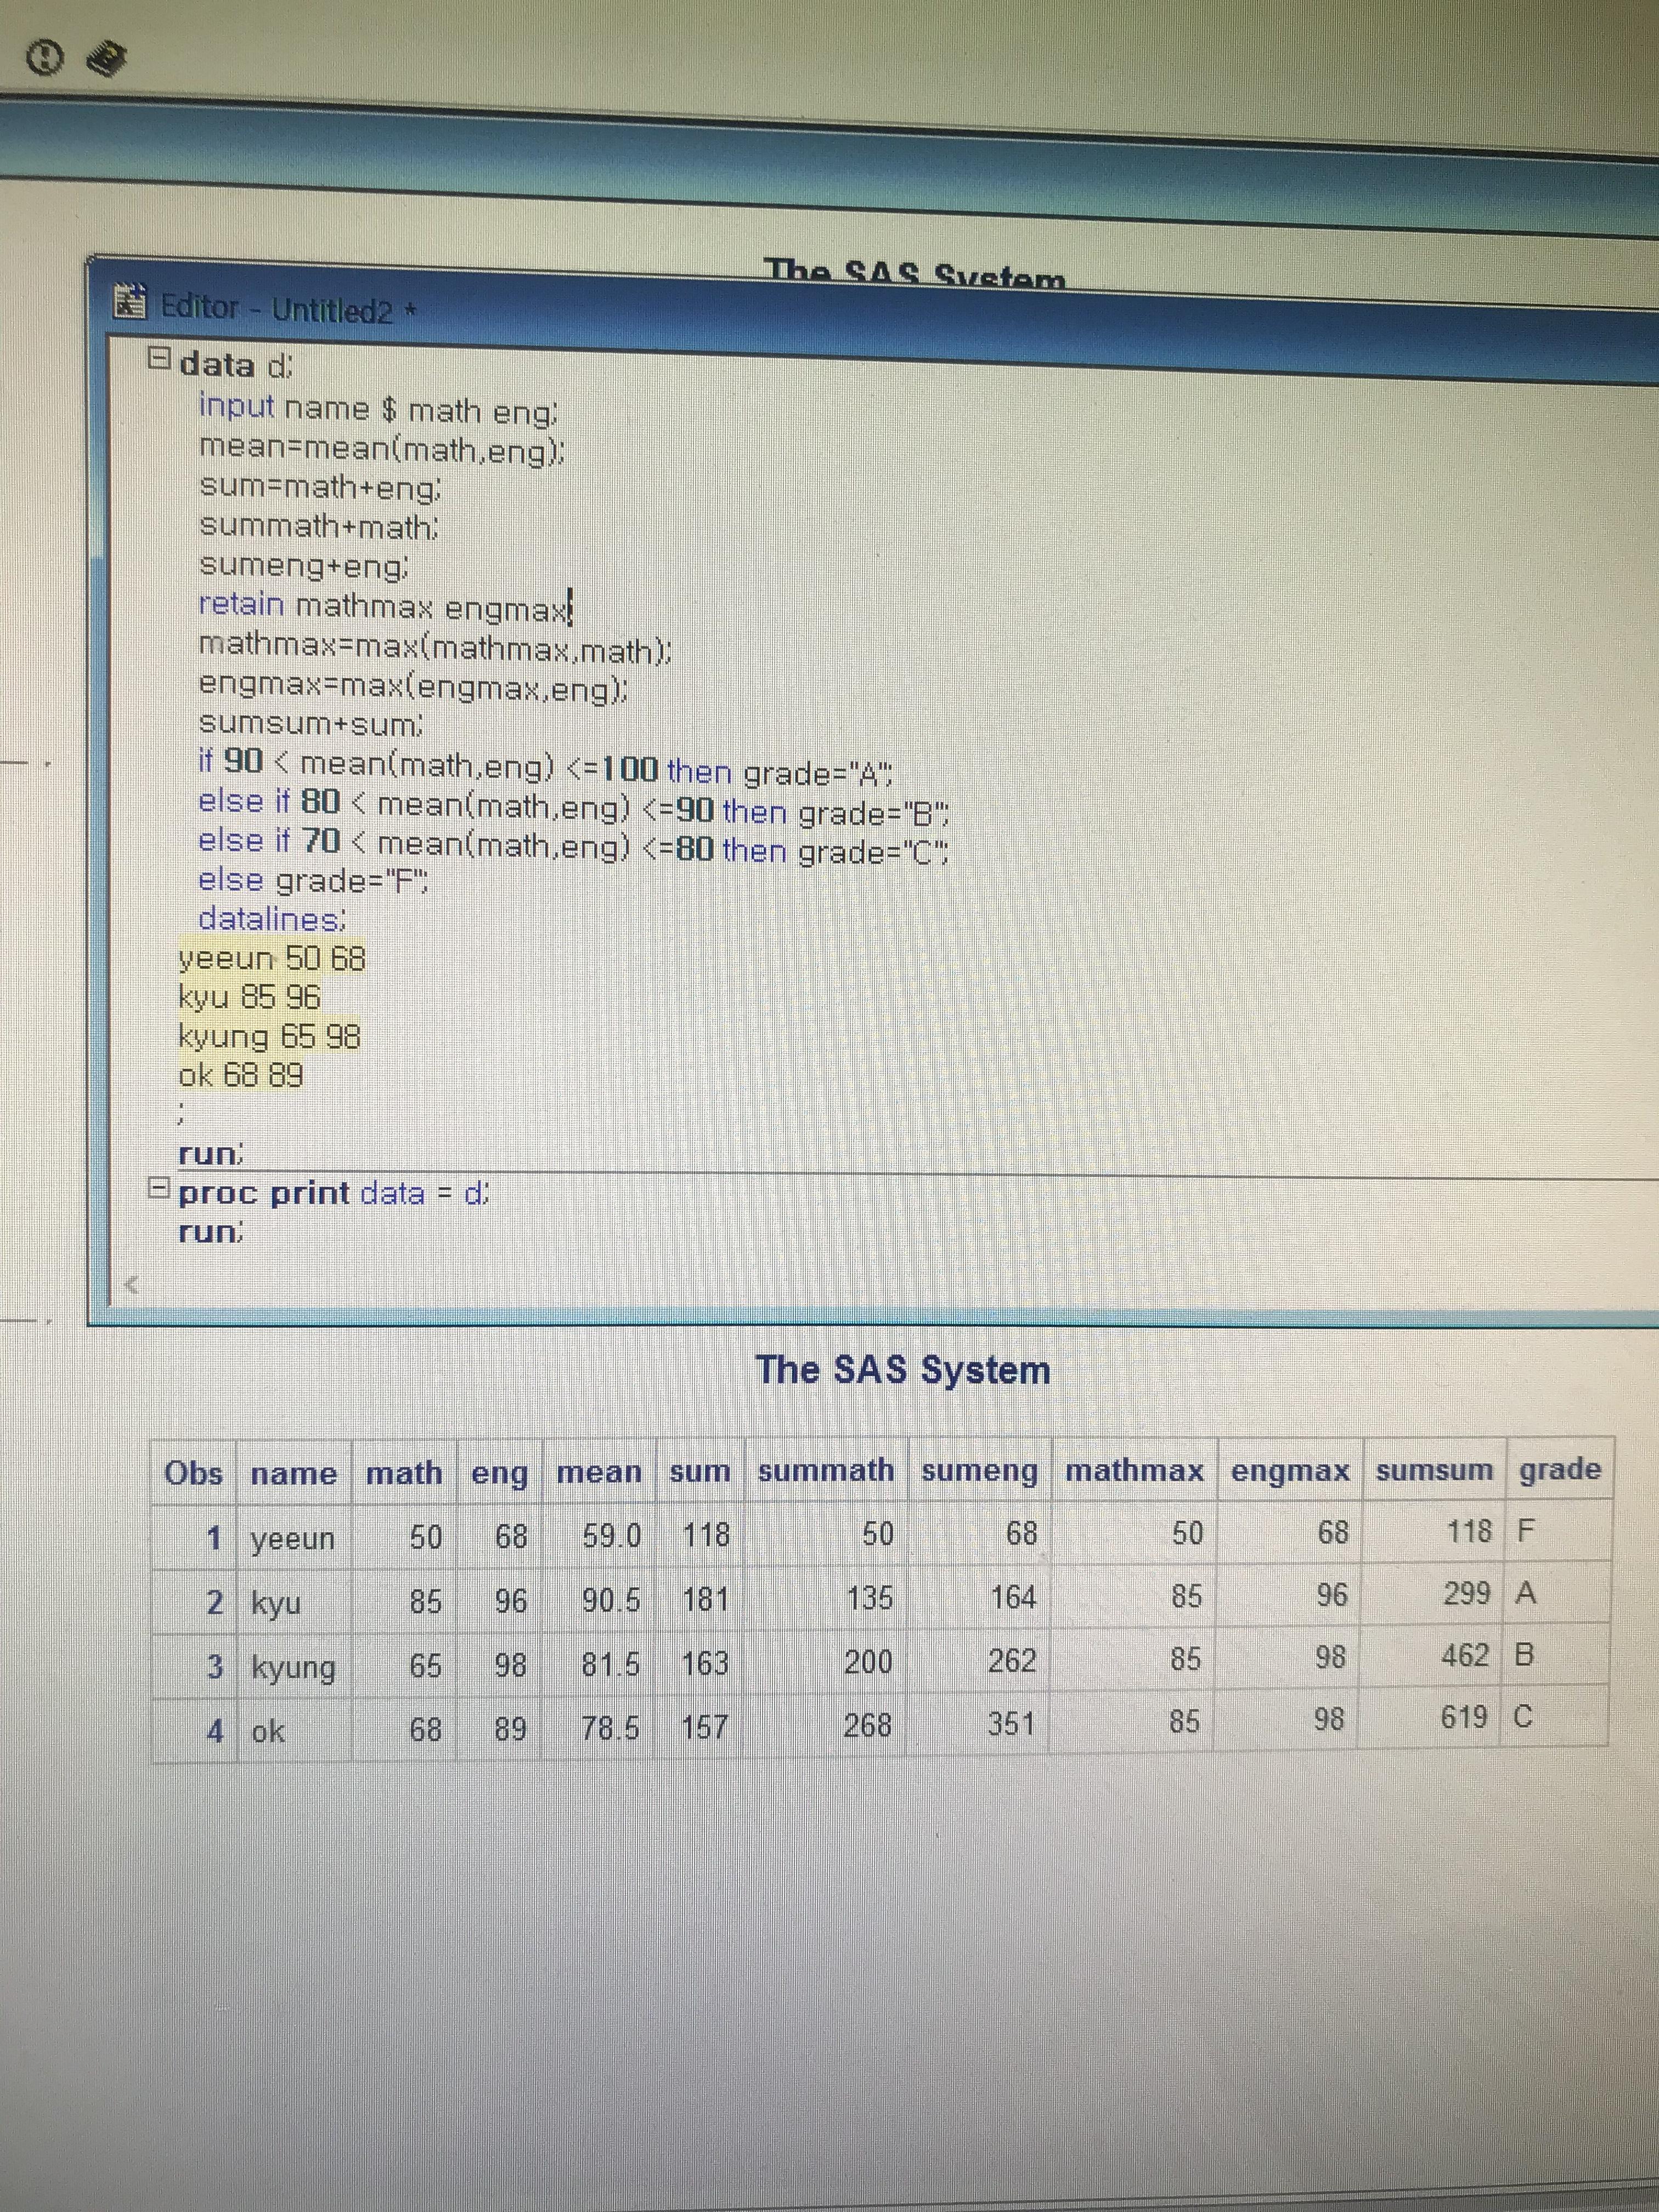Click the sumsum value 619 cell
This screenshot has width=1659, height=2212.
coord(1464,1718)
